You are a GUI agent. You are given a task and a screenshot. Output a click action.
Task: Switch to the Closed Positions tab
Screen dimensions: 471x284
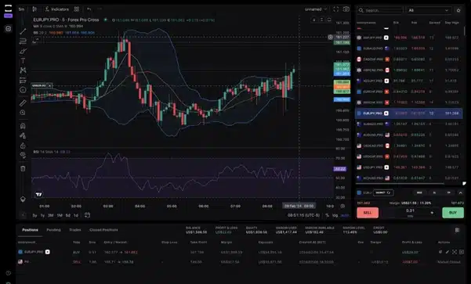tap(103, 230)
